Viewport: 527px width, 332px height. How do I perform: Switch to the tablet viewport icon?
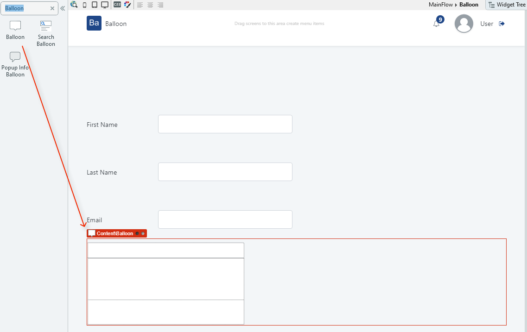(94, 5)
